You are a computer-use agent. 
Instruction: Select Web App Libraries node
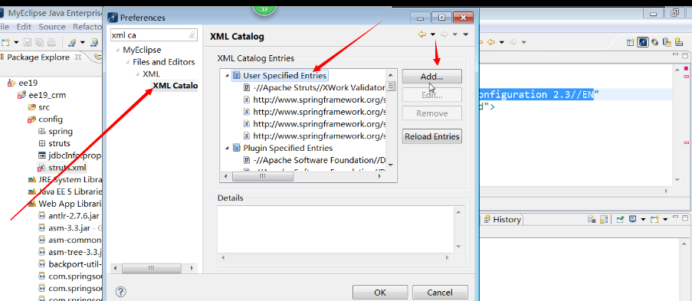[x=65, y=204]
